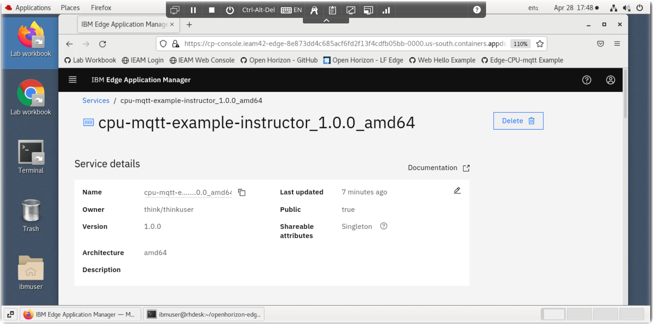Open the Chrome Lab workbook desktop icon

click(x=31, y=98)
